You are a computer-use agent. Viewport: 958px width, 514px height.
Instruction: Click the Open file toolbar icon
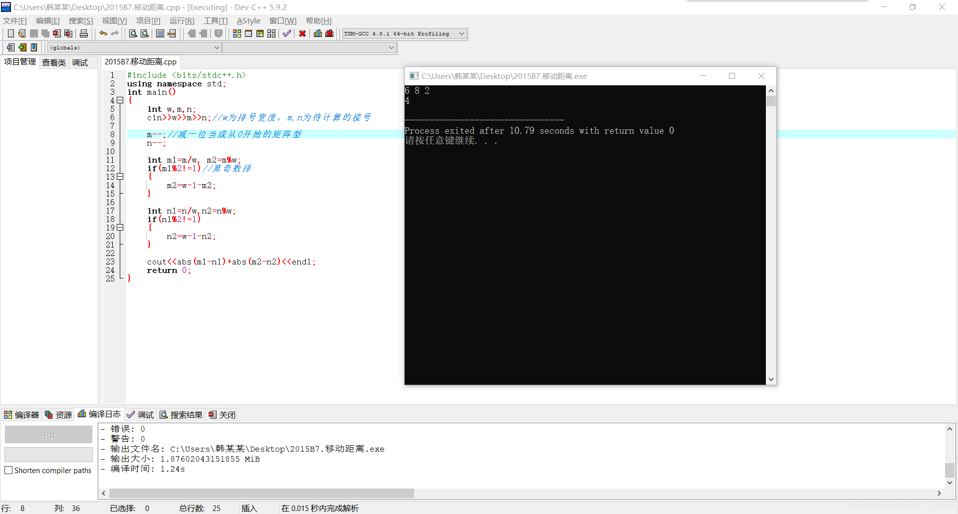22,33
